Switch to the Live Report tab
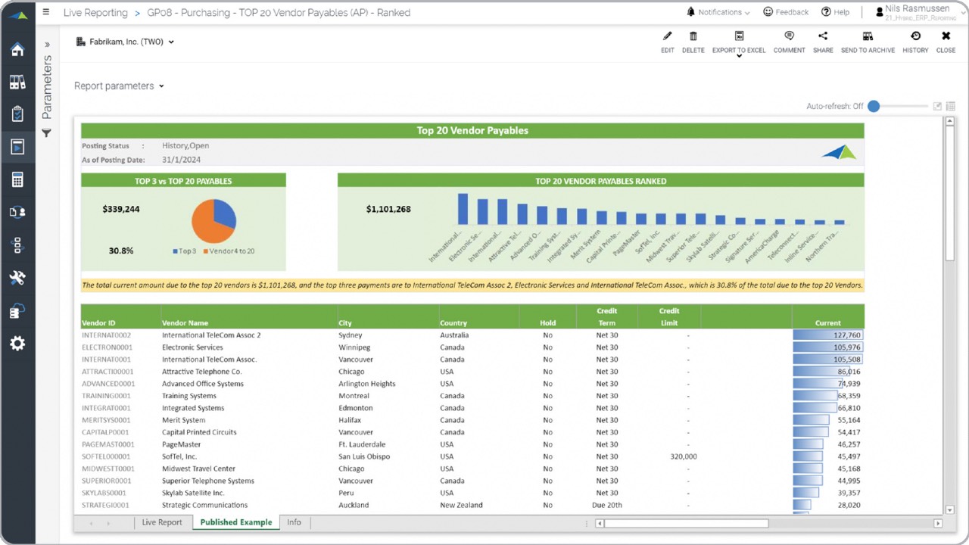 pos(162,522)
